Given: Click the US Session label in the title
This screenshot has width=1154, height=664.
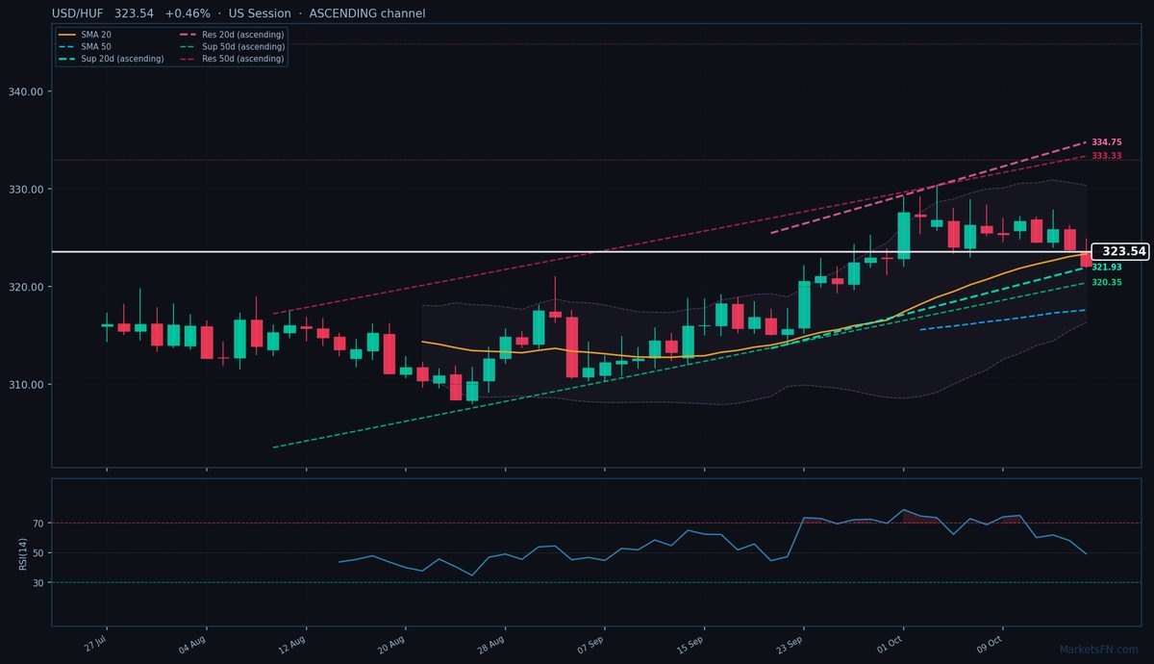Looking at the screenshot, I should pyautogui.click(x=260, y=13).
